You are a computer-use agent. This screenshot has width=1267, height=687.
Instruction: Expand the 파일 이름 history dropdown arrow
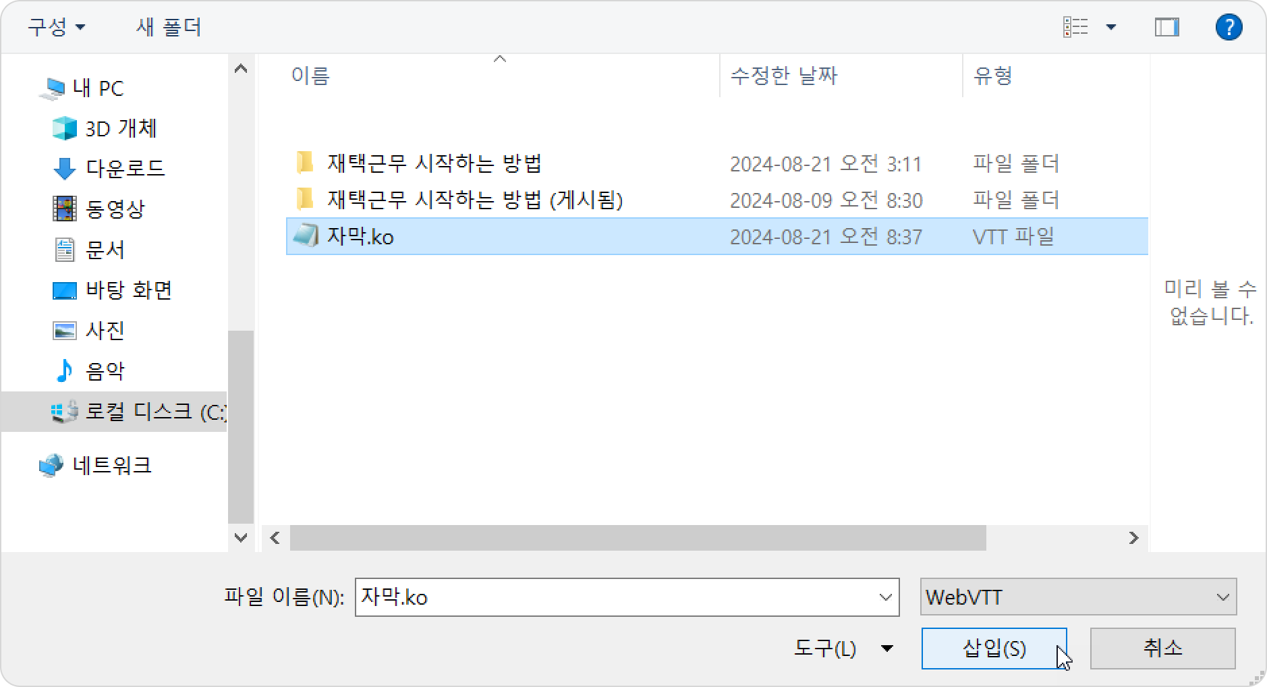[886, 597]
